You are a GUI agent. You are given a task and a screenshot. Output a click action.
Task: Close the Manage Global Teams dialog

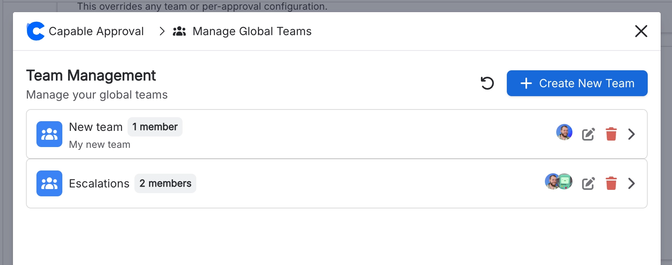641,31
